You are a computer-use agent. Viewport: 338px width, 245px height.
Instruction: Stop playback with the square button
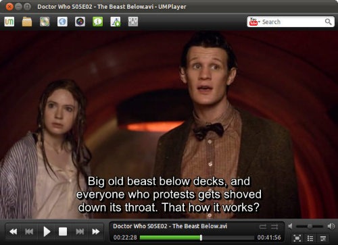coord(63,232)
